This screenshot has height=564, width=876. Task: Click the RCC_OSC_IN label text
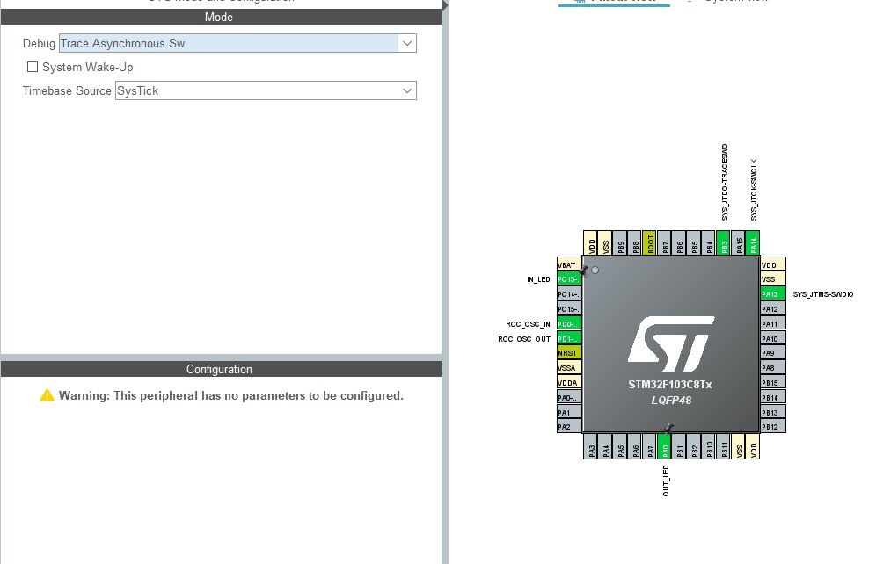pos(528,324)
